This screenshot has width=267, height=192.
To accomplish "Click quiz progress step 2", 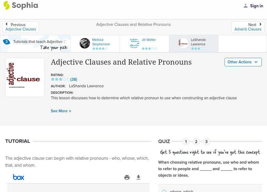I will coord(196,141).
